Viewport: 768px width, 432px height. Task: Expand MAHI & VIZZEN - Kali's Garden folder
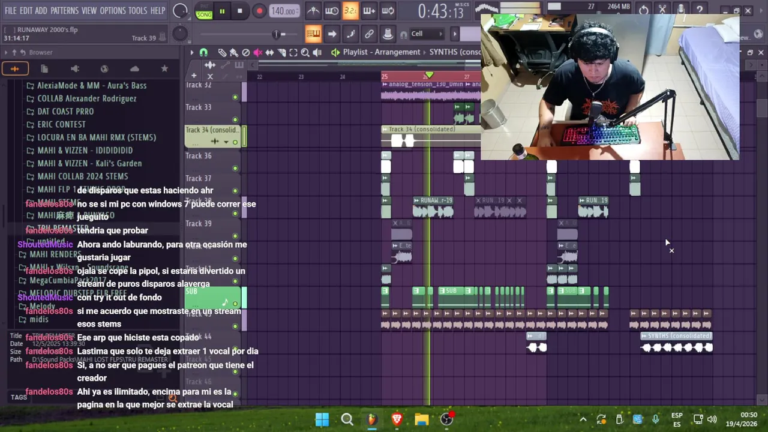coord(85,163)
